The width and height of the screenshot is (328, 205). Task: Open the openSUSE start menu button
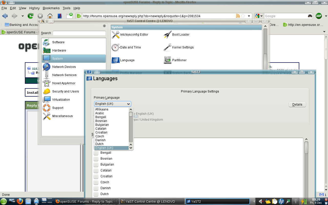click(x=4, y=201)
